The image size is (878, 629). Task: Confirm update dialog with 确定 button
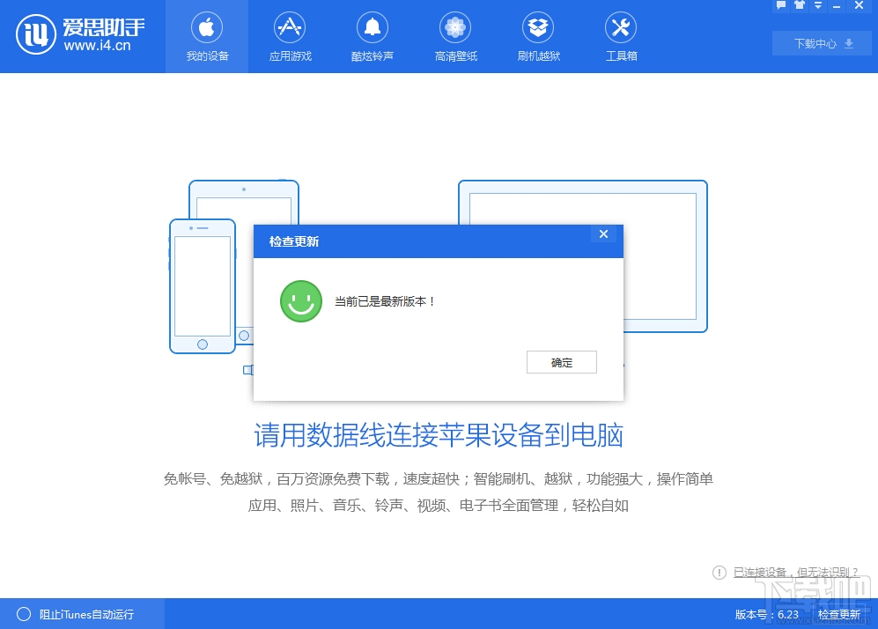561,362
